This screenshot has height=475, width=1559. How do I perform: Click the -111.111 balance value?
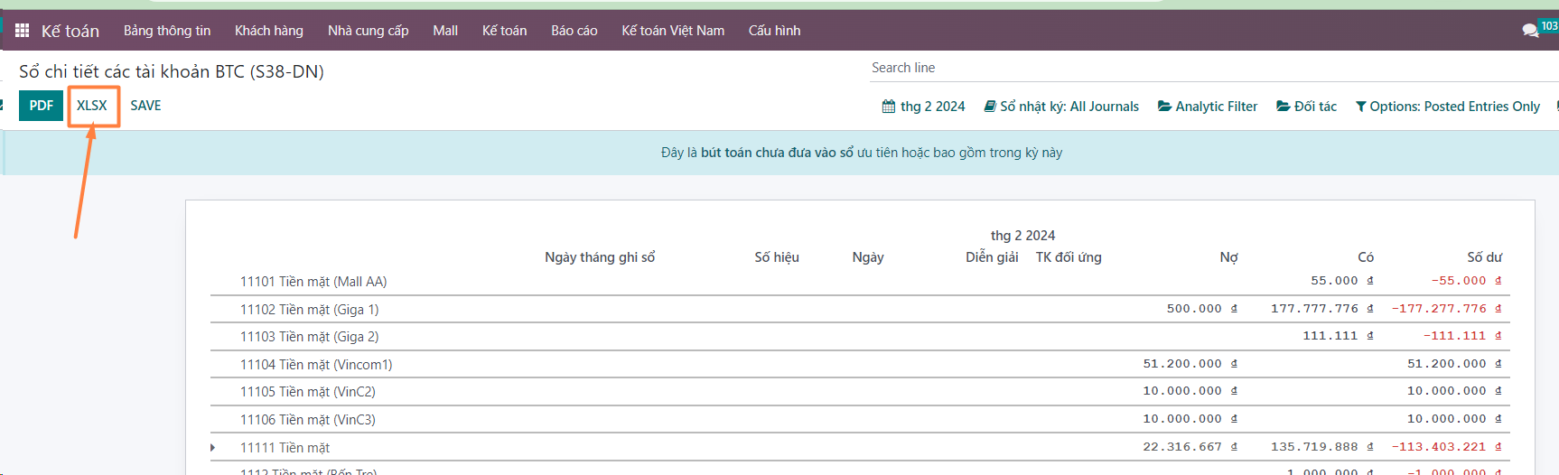[1462, 336]
